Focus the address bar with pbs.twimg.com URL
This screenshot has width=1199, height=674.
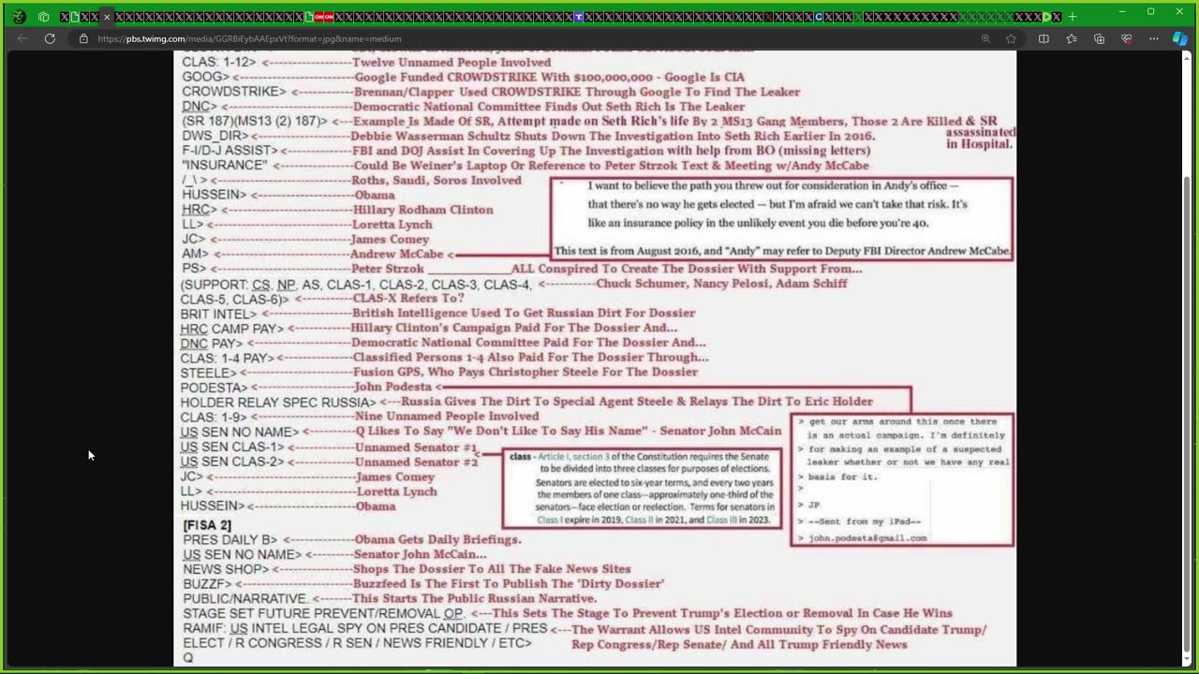coord(525,38)
